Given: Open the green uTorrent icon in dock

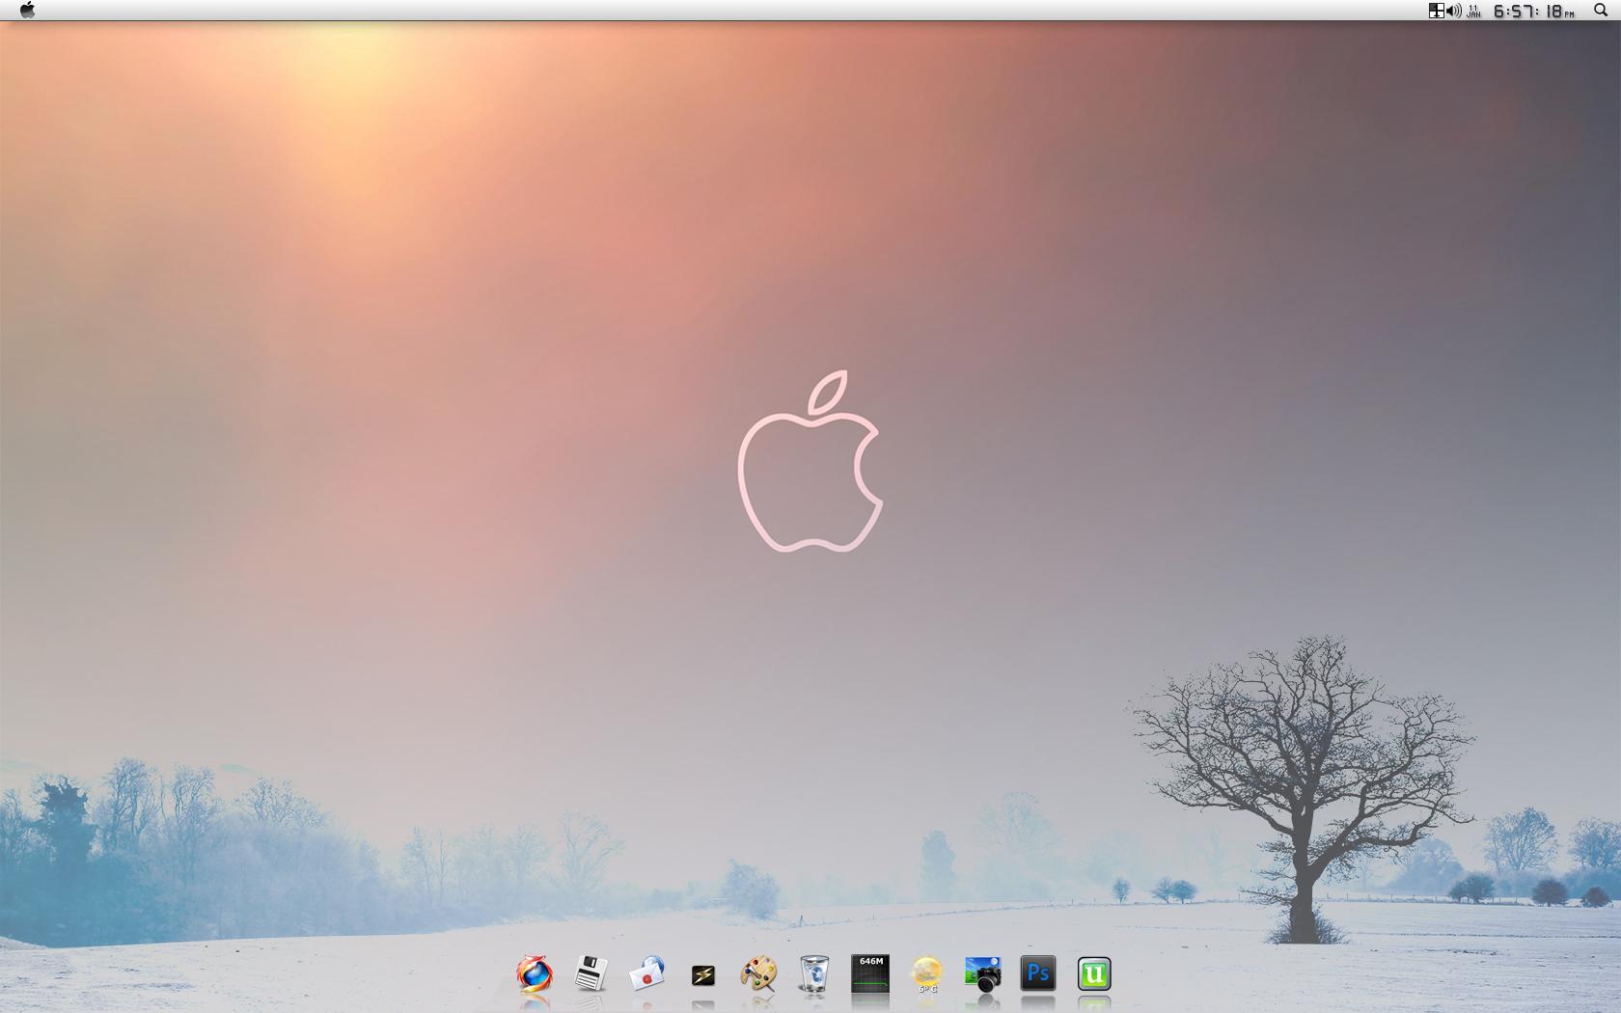Looking at the screenshot, I should click(x=1094, y=973).
